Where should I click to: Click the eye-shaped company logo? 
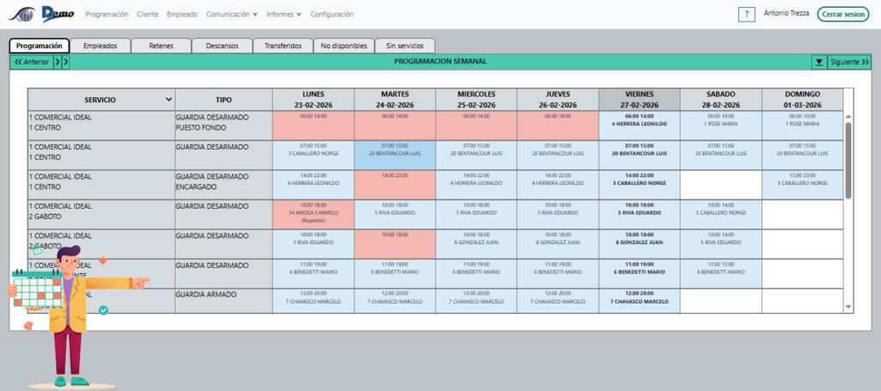(20, 15)
